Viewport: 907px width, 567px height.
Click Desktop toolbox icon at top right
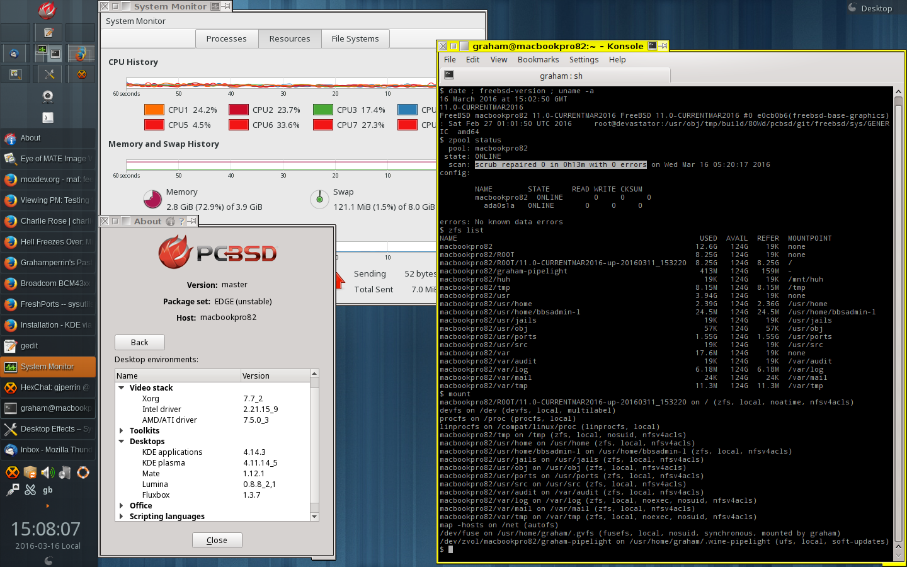coord(852,8)
